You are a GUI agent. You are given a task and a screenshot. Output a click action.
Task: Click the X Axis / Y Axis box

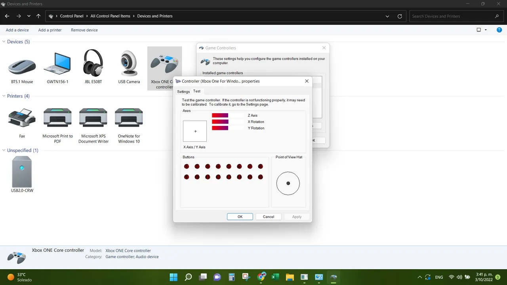click(x=195, y=131)
